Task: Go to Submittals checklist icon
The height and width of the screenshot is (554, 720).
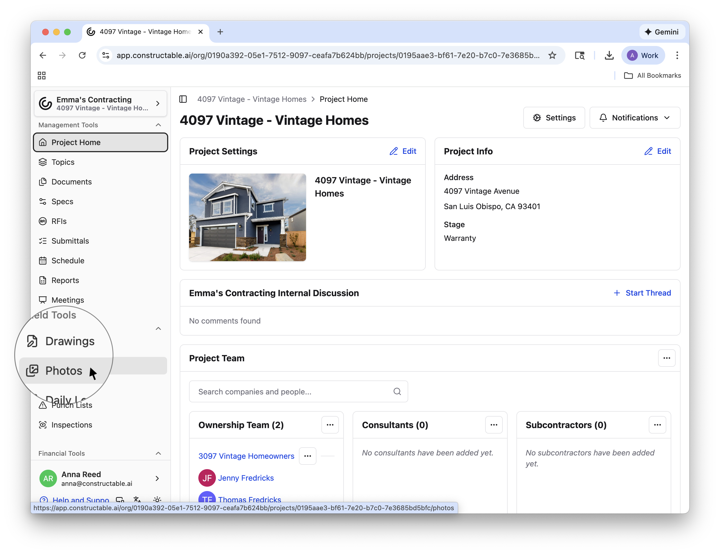Action: (42, 241)
